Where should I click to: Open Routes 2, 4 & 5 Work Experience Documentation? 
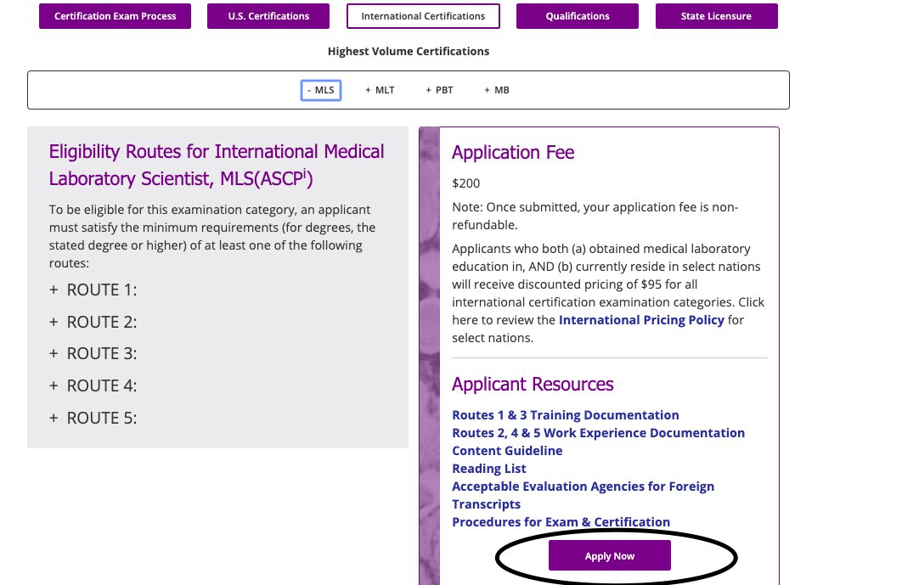pos(598,433)
